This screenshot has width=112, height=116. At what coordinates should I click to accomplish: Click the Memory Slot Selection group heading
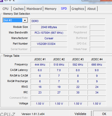coord(17,14)
